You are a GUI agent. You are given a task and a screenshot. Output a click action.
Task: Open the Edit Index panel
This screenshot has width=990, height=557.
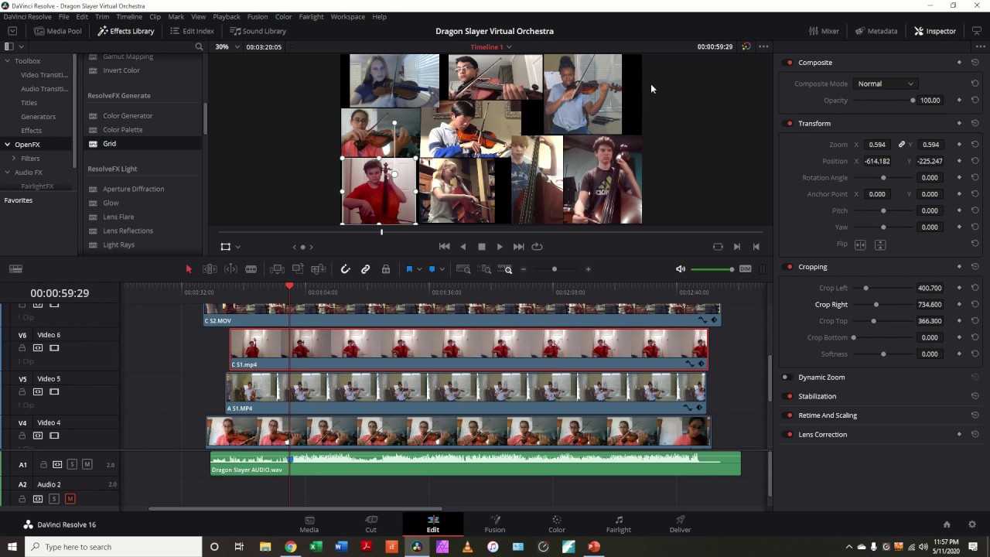191,31
